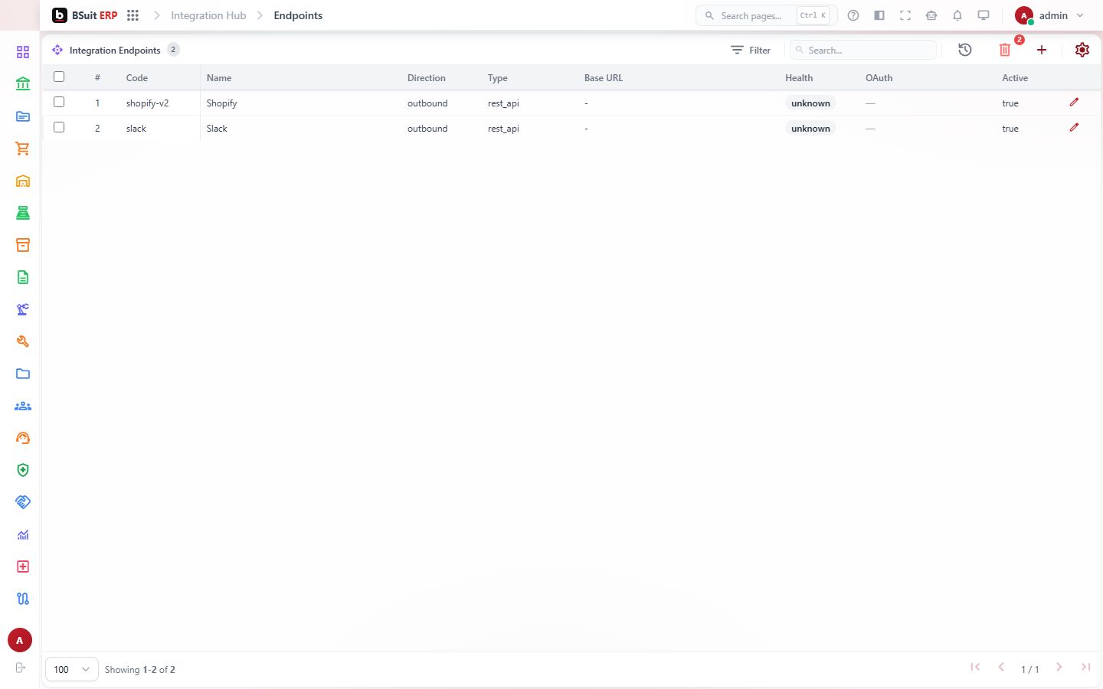Sort by the Code column header
This screenshot has height=689, width=1103.
137,78
